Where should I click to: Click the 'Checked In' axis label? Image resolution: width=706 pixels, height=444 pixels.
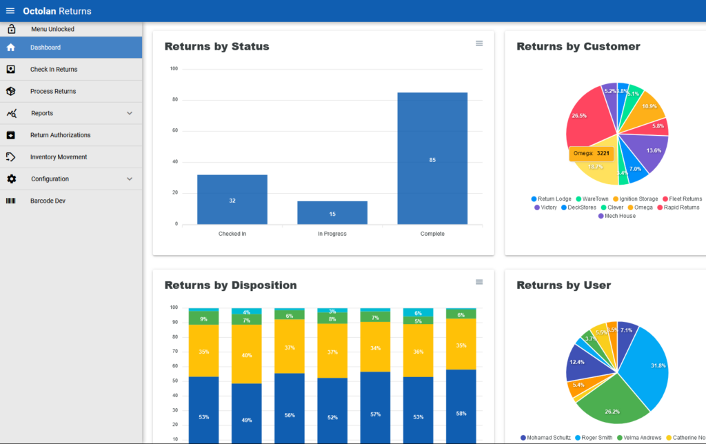(232, 234)
